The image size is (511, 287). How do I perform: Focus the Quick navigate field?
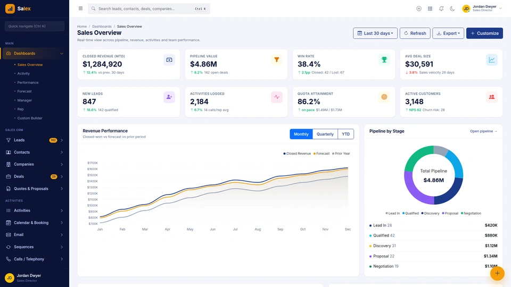pos(35,26)
